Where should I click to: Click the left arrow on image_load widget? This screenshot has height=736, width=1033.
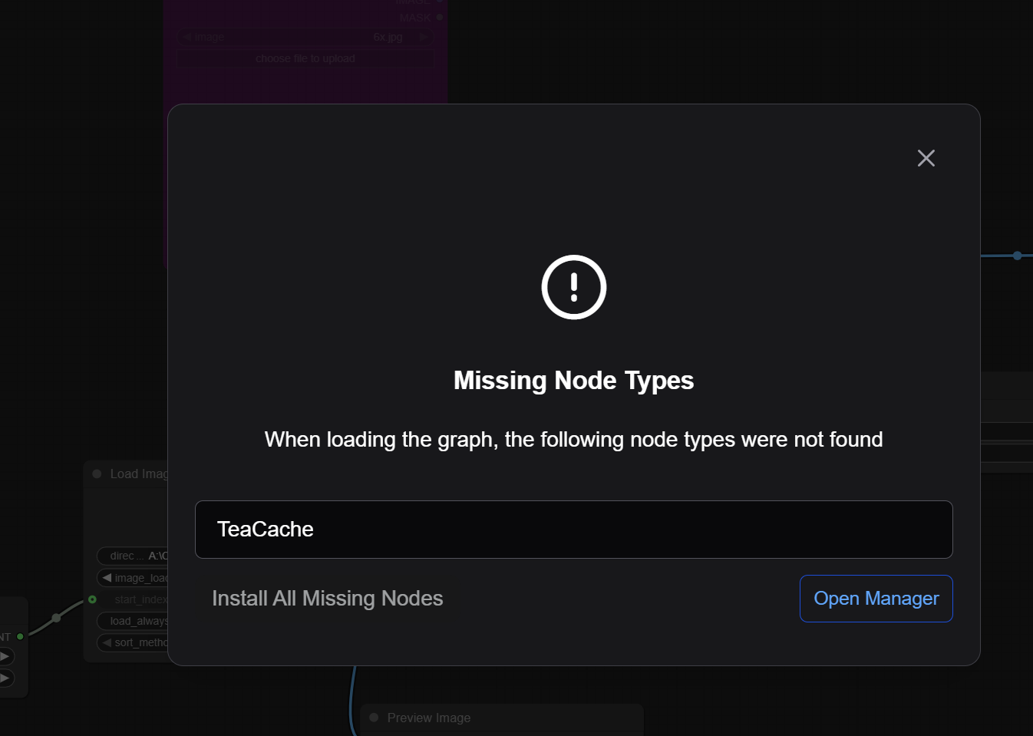click(x=107, y=578)
